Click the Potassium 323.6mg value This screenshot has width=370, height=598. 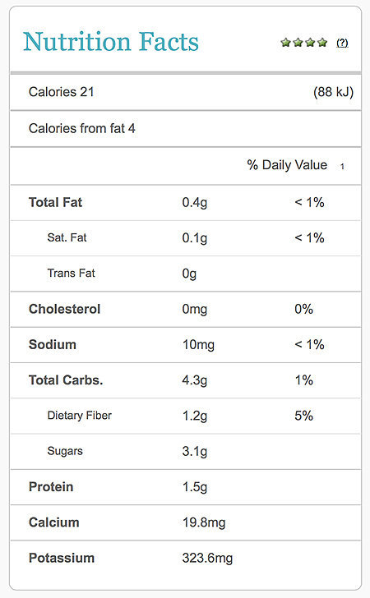207,559
